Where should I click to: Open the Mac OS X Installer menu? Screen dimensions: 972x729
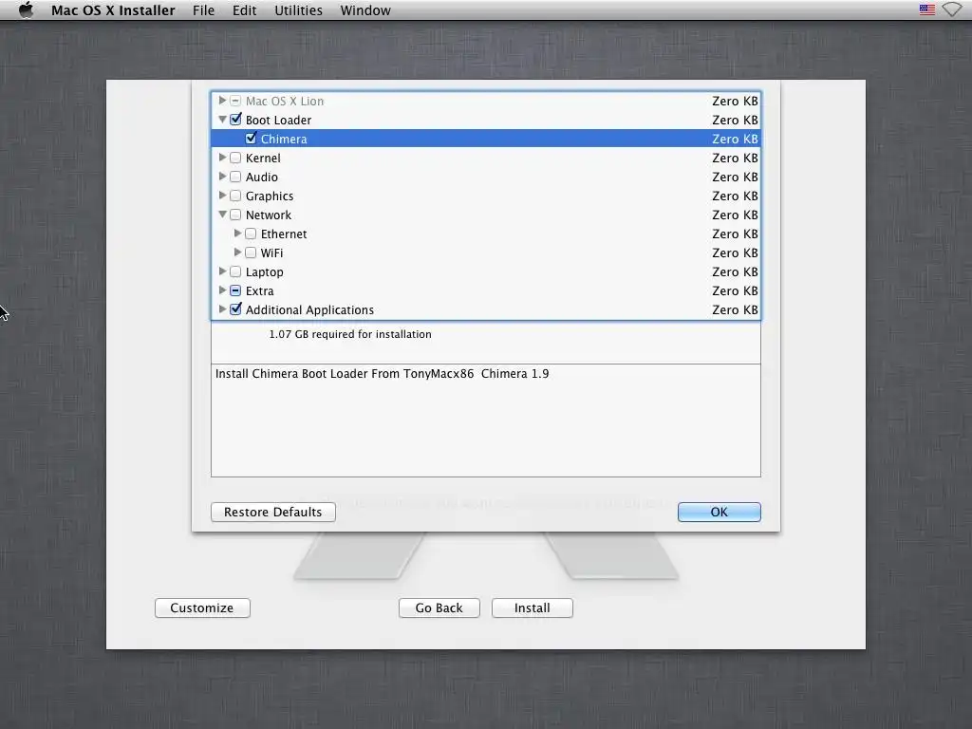tap(113, 10)
